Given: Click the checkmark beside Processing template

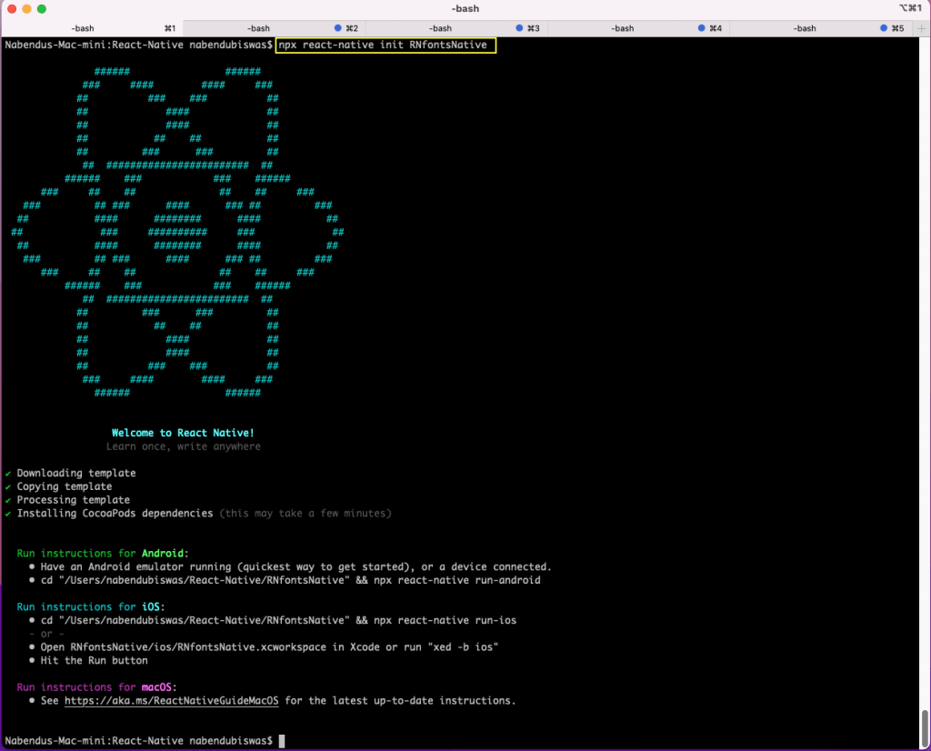Looking at the screenshot, I should pos(7,499).
